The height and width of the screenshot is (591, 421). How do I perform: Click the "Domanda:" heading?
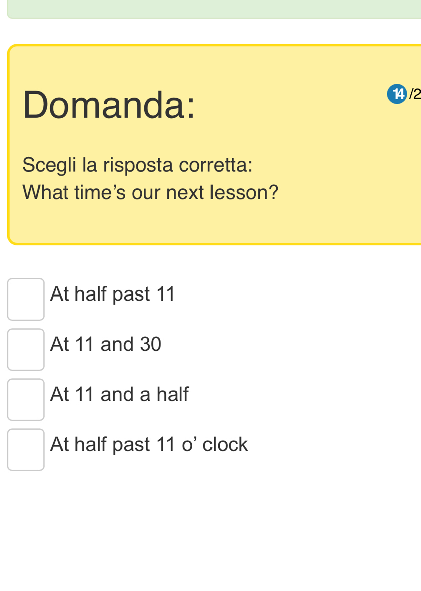(x=108, y=104)
